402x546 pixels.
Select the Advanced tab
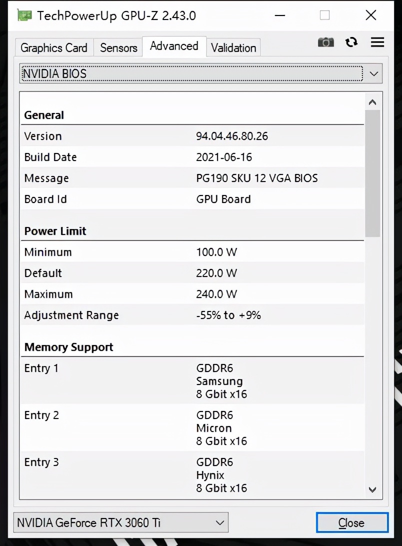point(174,46)
